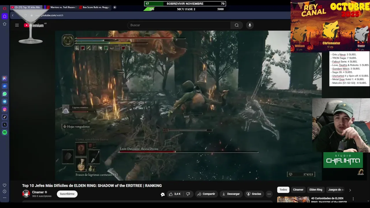Open Cinamer channel avatar

tap(26, 194)
